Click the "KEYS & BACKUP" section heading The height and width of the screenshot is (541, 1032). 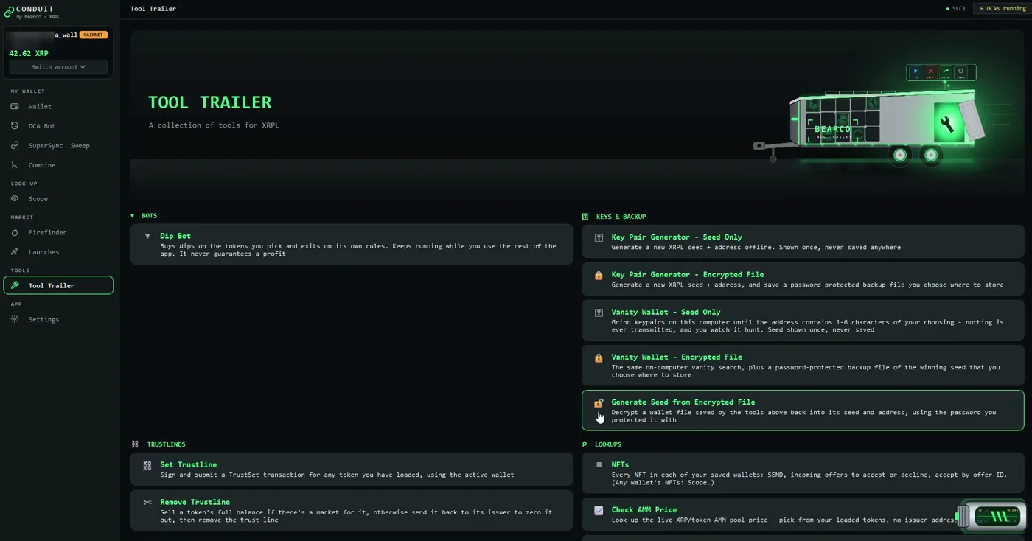[621, 217]
